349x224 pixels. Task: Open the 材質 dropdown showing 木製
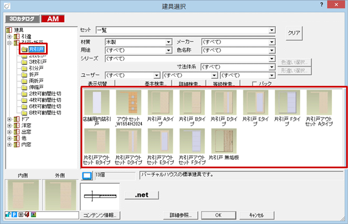tap(138, 42)
